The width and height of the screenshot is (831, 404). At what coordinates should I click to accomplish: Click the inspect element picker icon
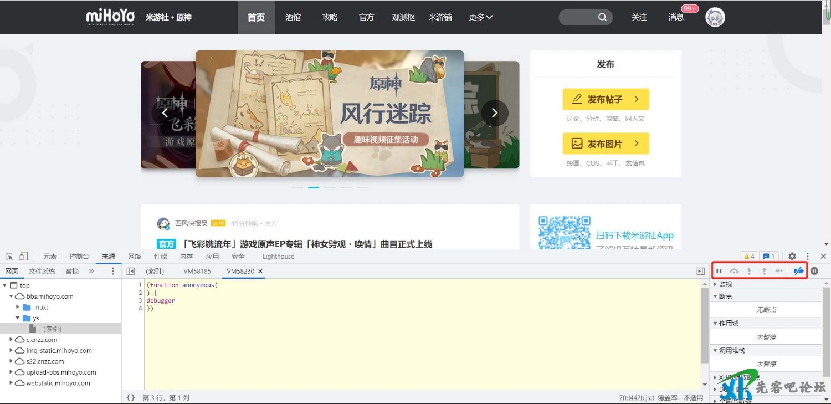click(x=9, y=257)
